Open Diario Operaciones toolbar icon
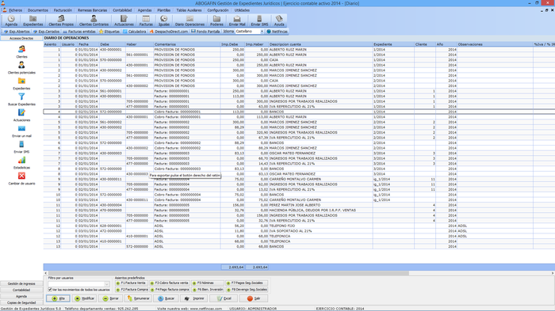This screenshot has width=555, height=311. click(x=189, y=21)
